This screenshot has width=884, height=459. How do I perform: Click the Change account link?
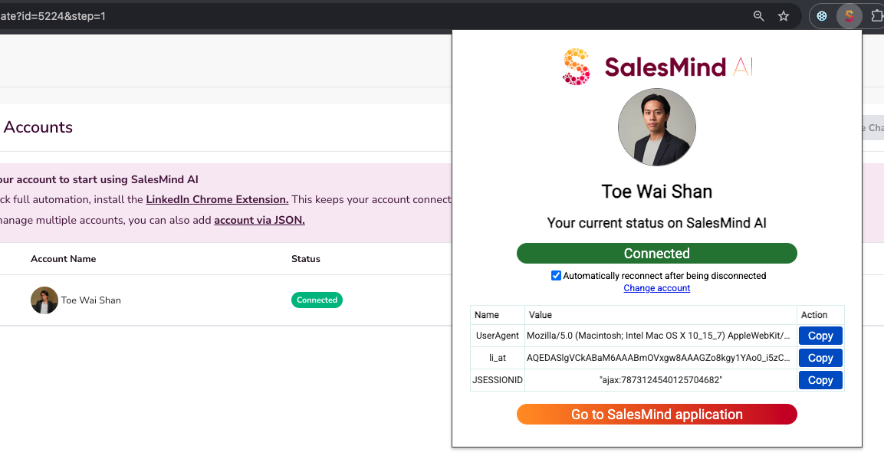pyautogui.click(x=657, y=288)
